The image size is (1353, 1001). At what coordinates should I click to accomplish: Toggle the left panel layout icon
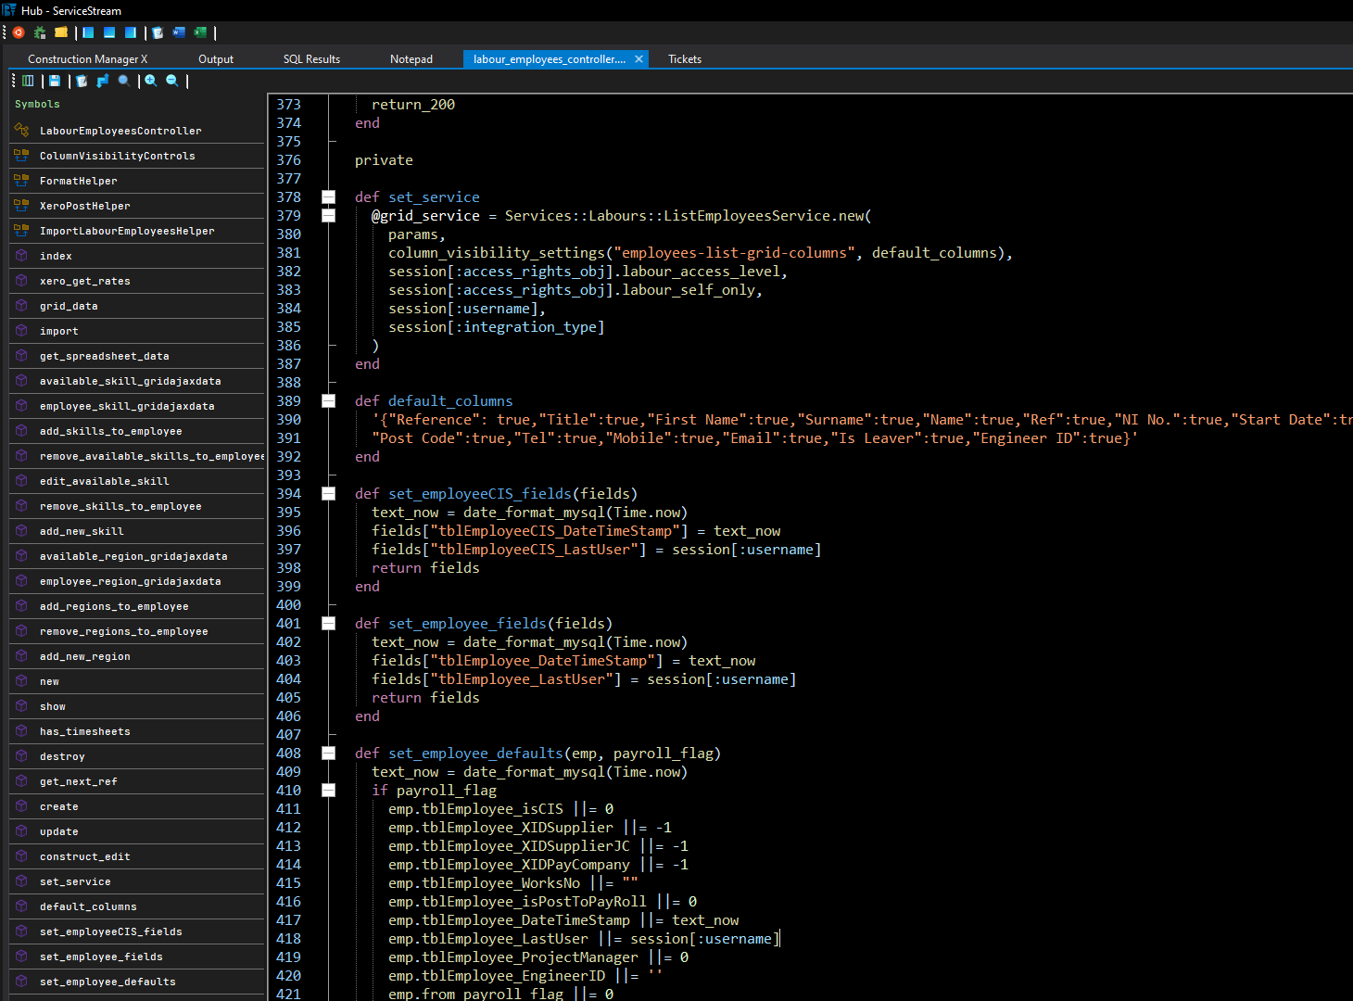(x=88, y=32)
